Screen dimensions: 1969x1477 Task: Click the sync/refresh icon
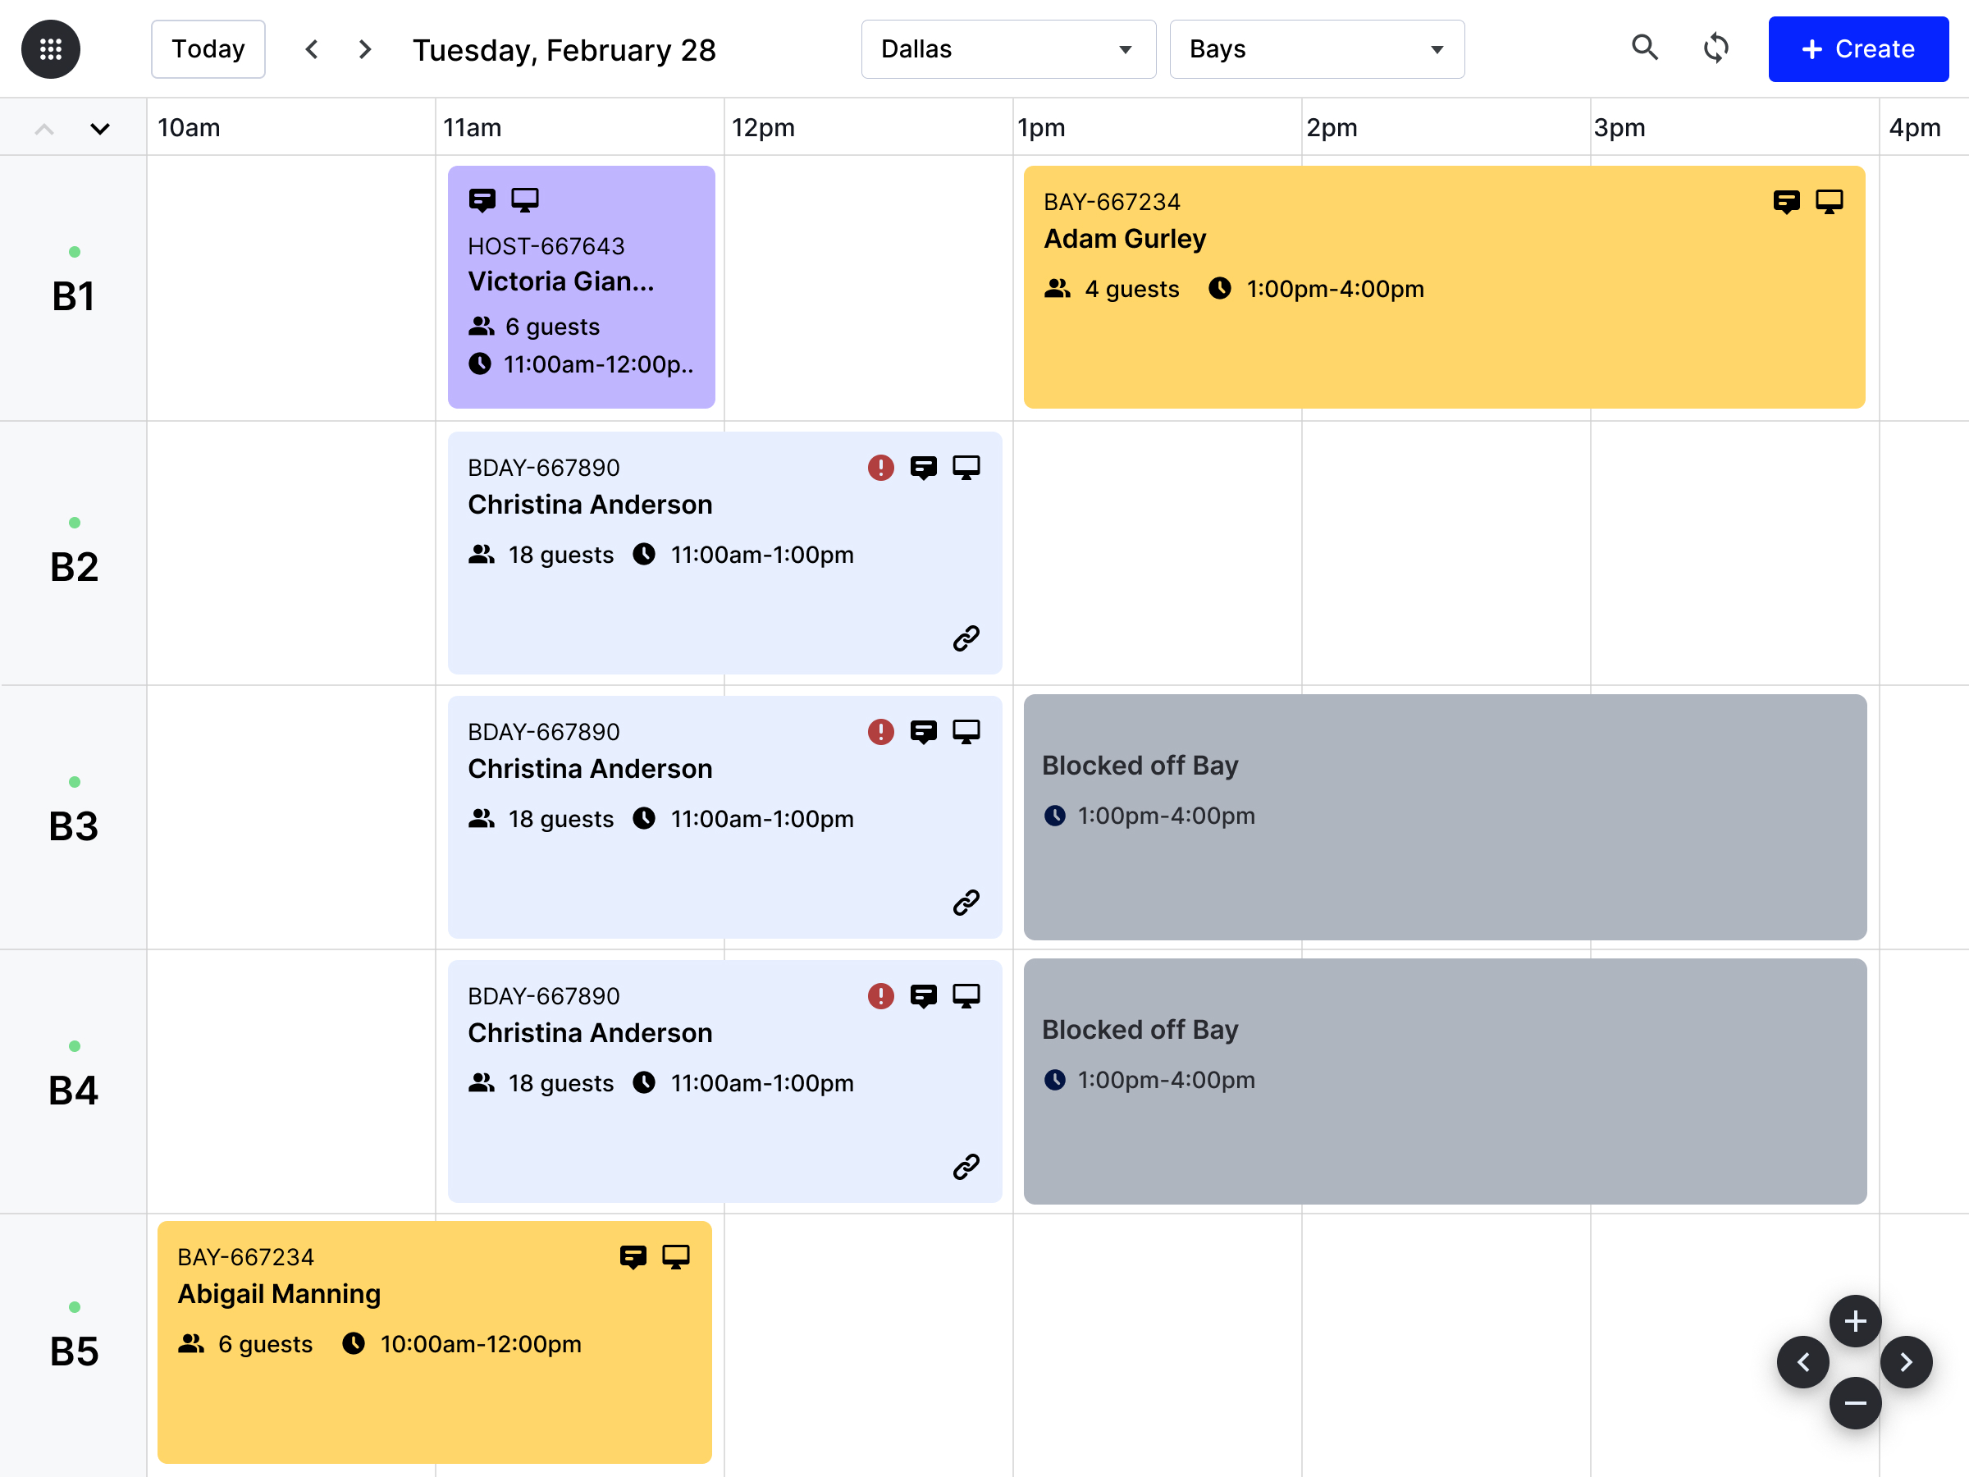1715,49
